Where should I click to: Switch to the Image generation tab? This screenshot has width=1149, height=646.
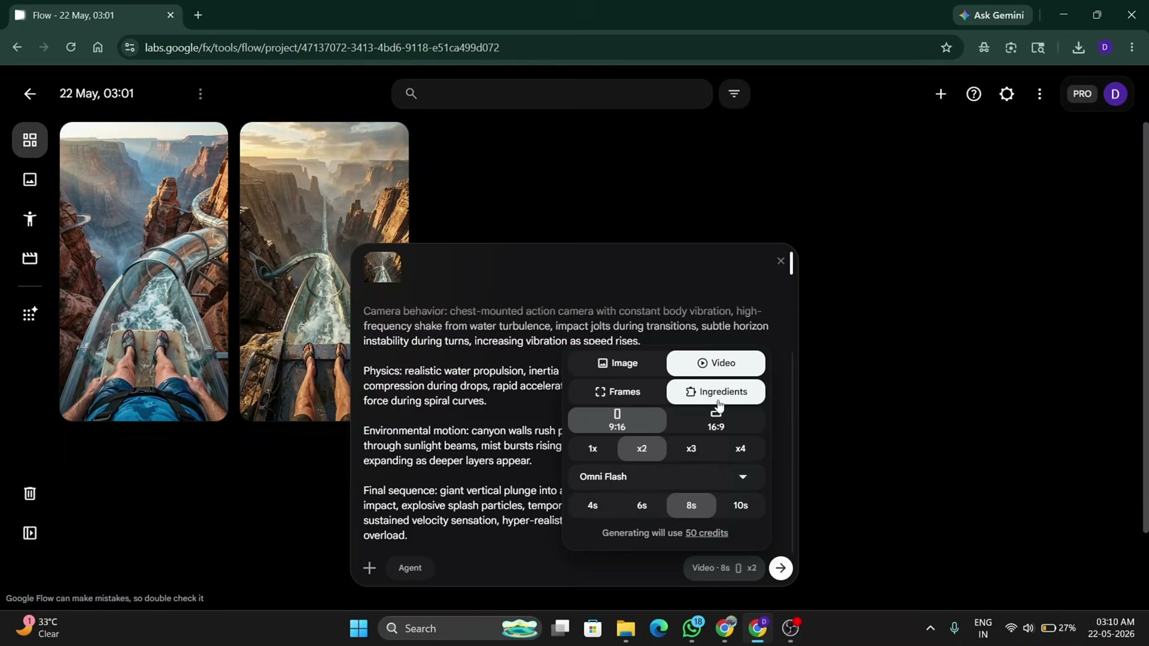617,363
